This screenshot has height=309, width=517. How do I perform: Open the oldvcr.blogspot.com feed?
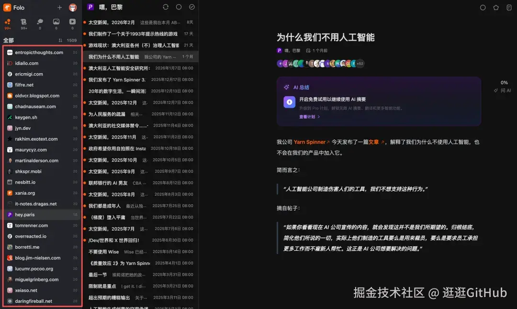tap(42, 96)
